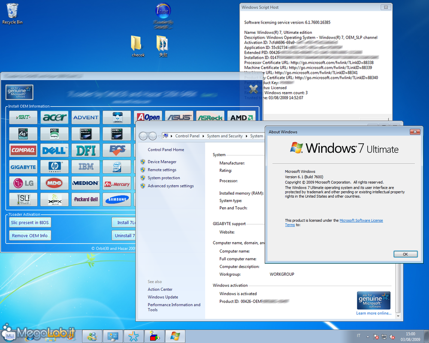Choose the Dell OEM logo
Screen dimensions: 429x343
pyautogui.click(x=54, y=150)
